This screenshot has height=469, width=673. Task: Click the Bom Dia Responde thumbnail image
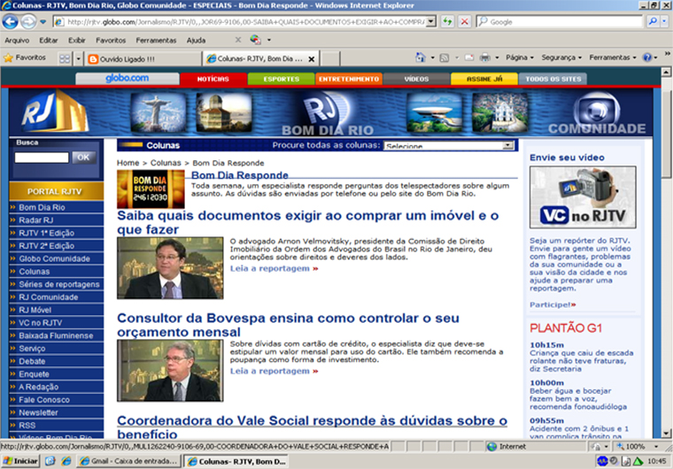tap(151, 189)
